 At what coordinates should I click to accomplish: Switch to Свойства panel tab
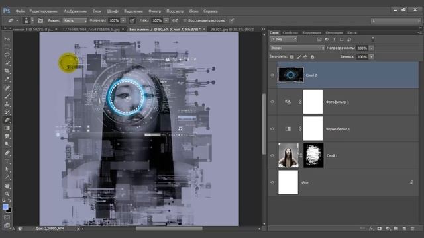tap(290, 32)
